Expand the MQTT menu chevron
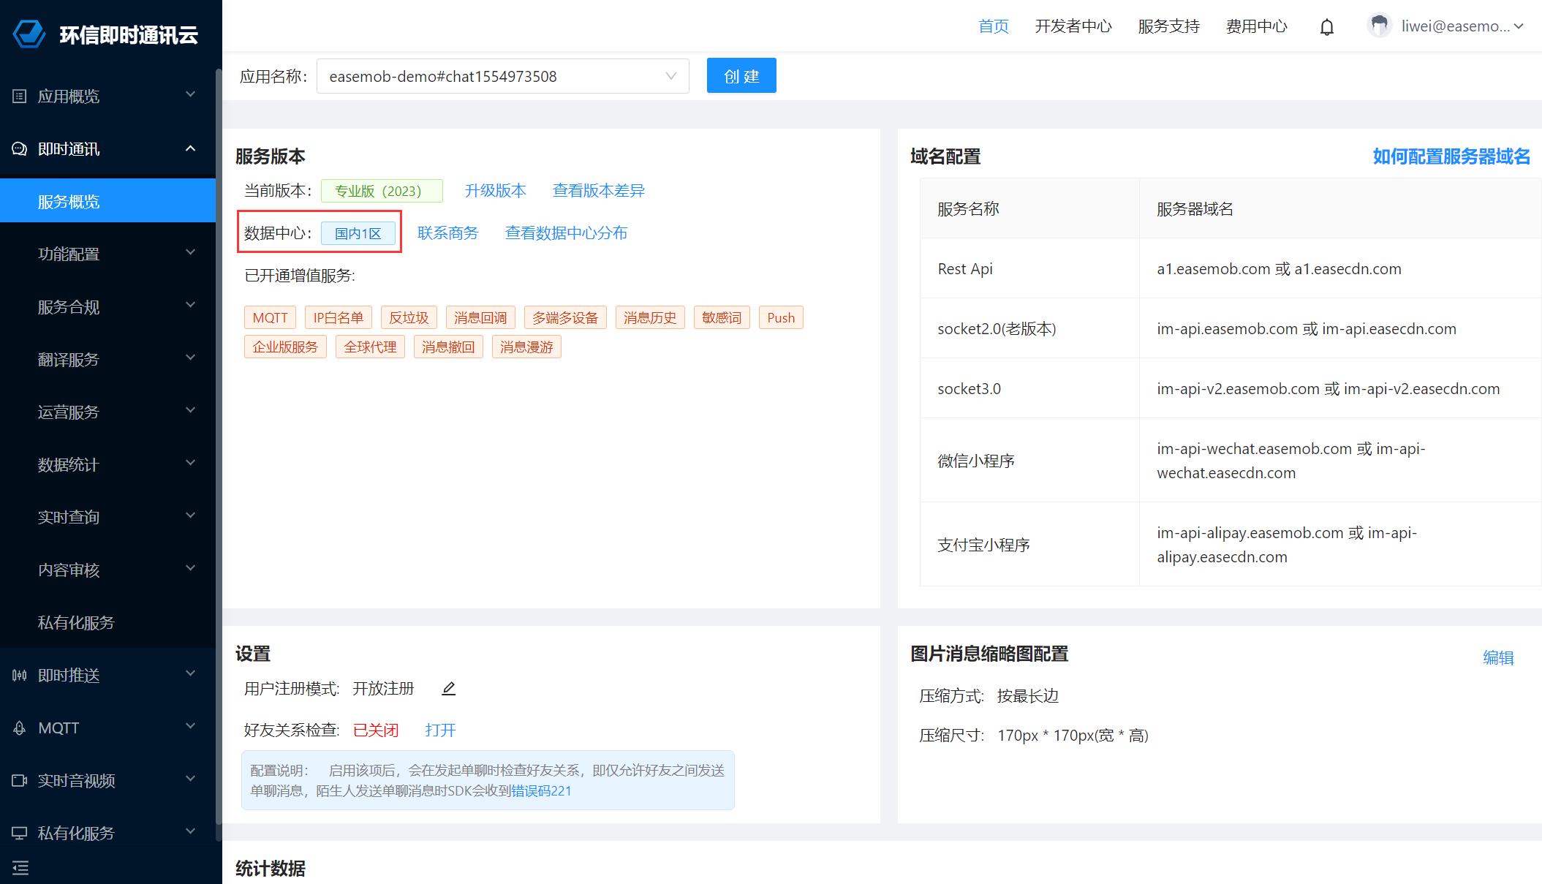Viewport: 1542px width, 884px height. tap(191, 727)
